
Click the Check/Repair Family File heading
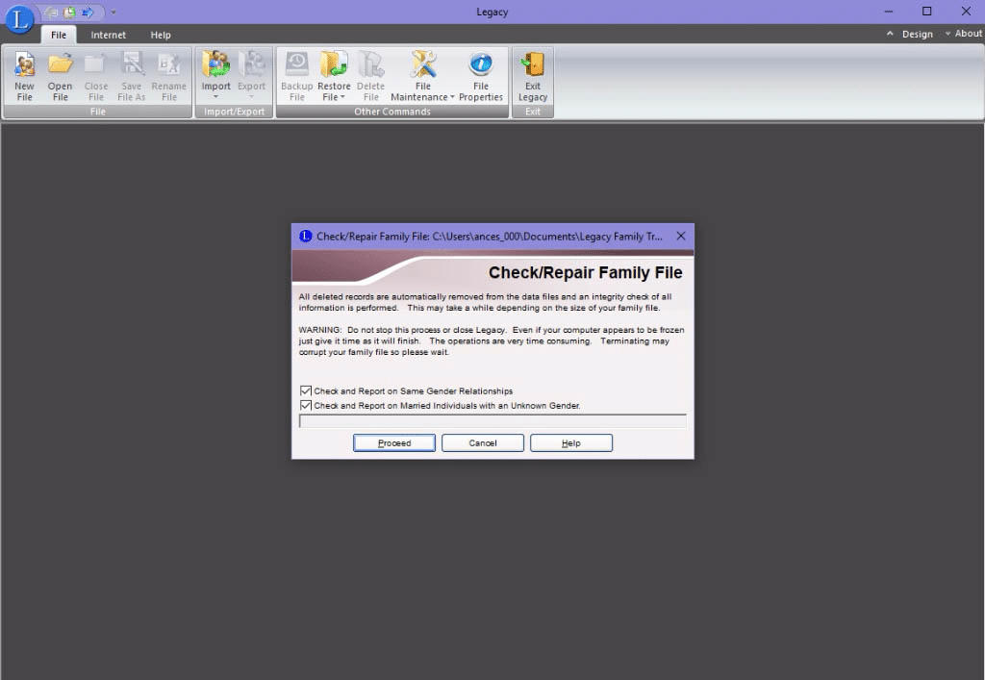pyautogui.click(x=585, y=272)
